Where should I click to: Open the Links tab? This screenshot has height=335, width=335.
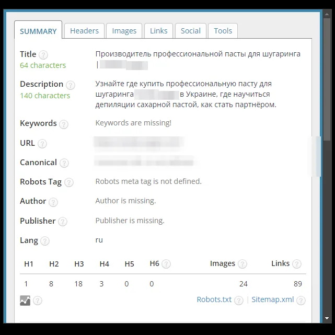click(x=158, y=31)
